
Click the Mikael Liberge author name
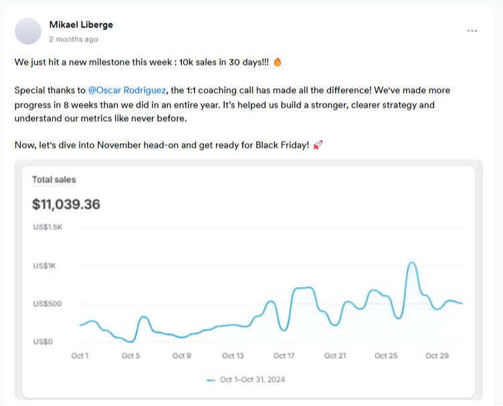[x=81, y=25]
